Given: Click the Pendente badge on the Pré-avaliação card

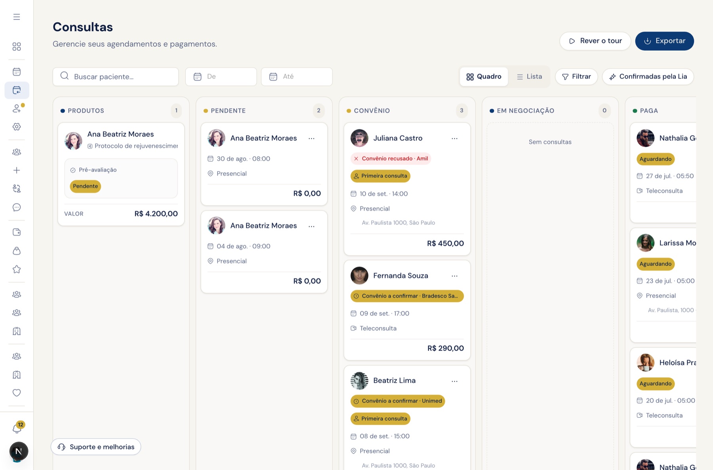Looking at the screenshot, I should click(85, 186).
